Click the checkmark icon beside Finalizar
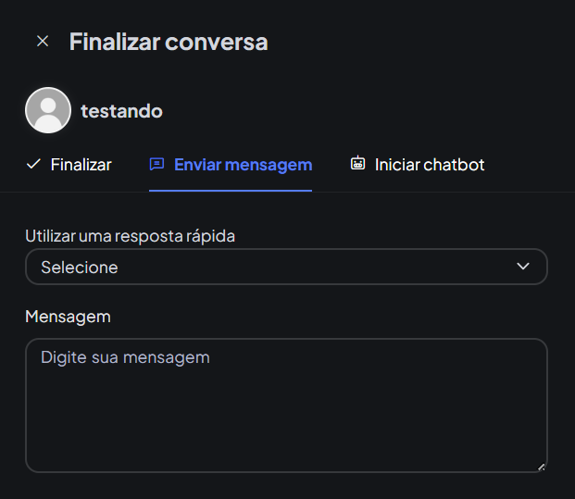 (x=33, y=165)
